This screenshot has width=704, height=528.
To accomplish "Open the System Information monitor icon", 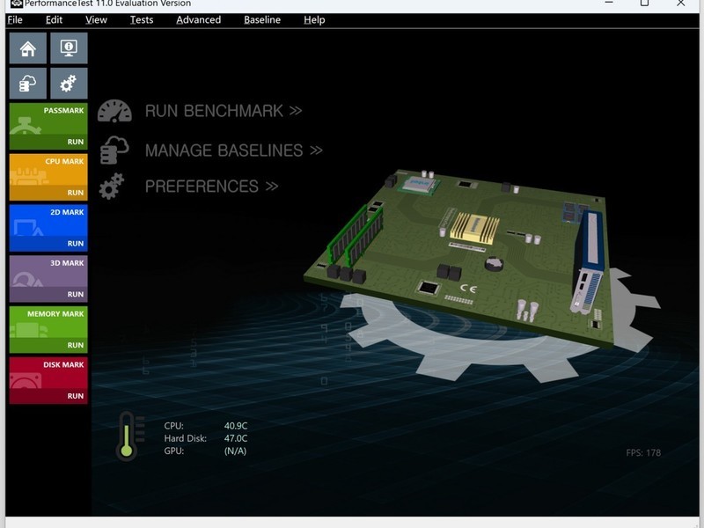I will tap(69, 48).
